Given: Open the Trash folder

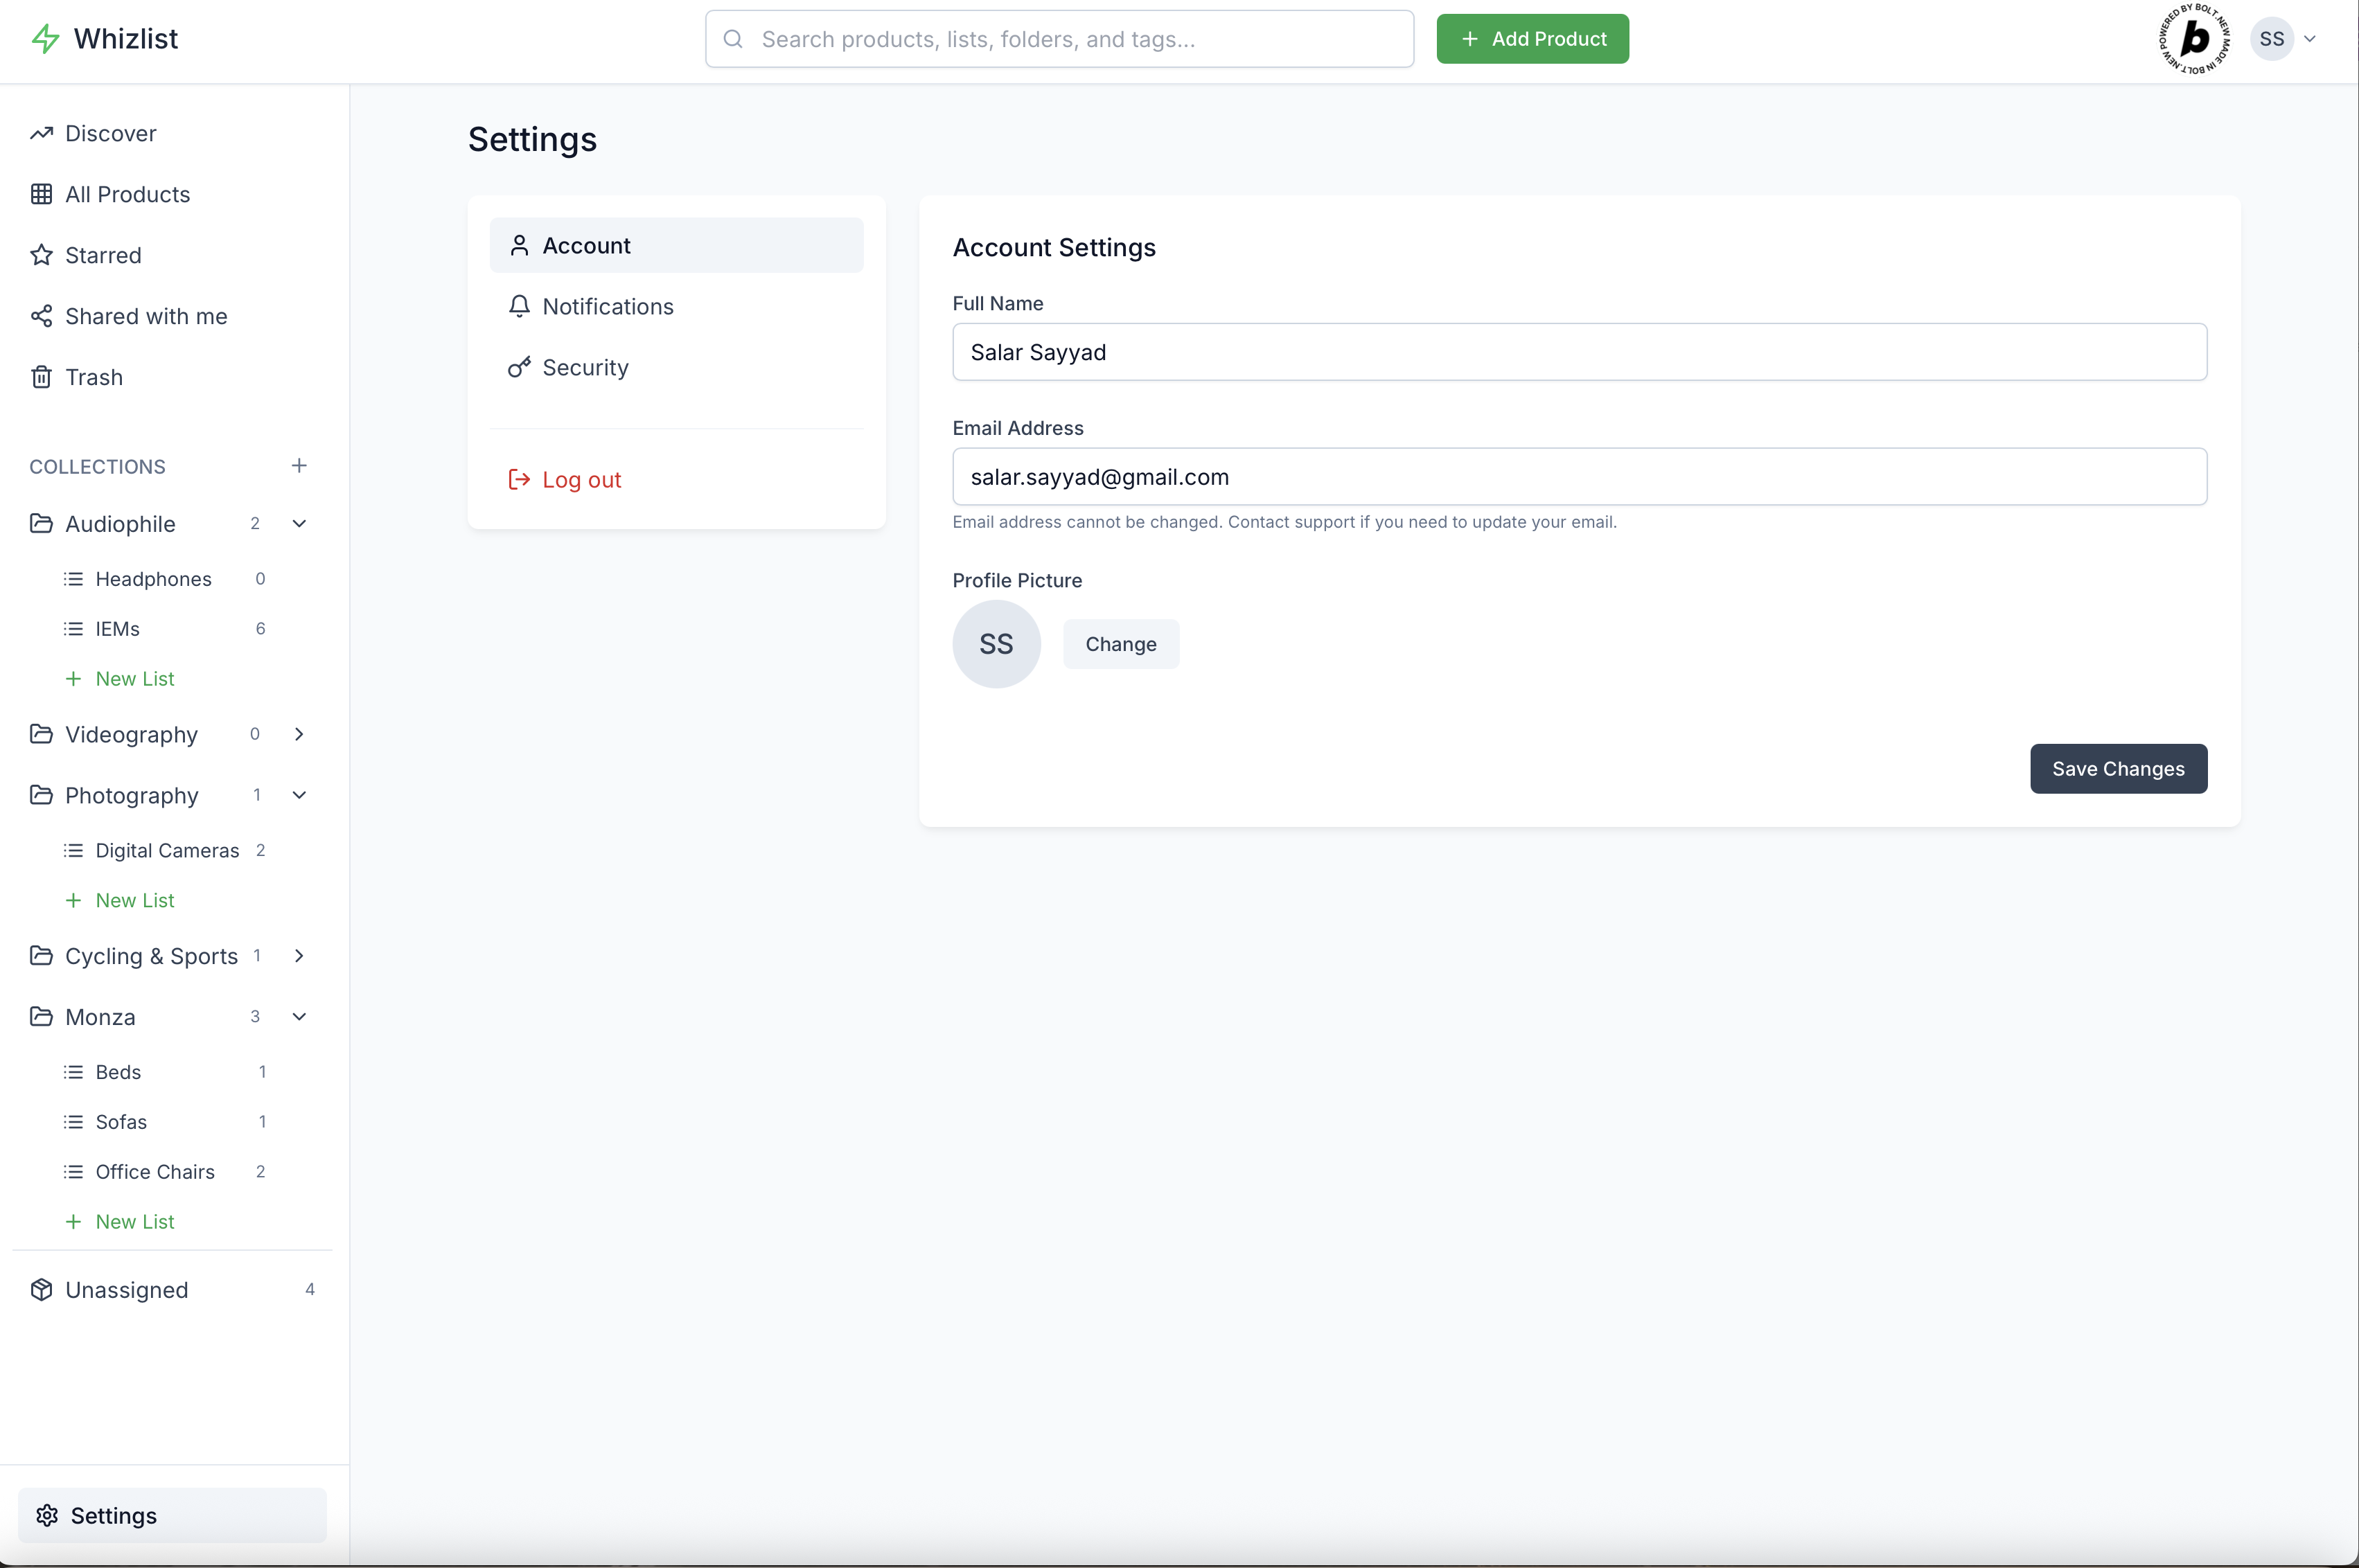Looking at the screenshot, I should (93, 377).
